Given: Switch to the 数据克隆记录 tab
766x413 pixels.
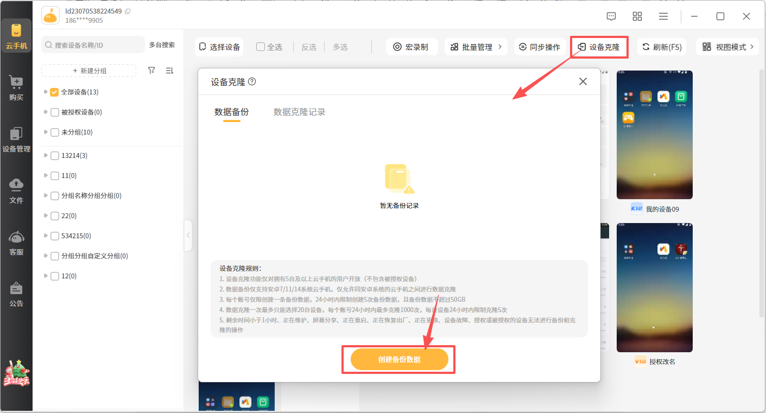Looking at the screenshot, I should tap(299, 112).
